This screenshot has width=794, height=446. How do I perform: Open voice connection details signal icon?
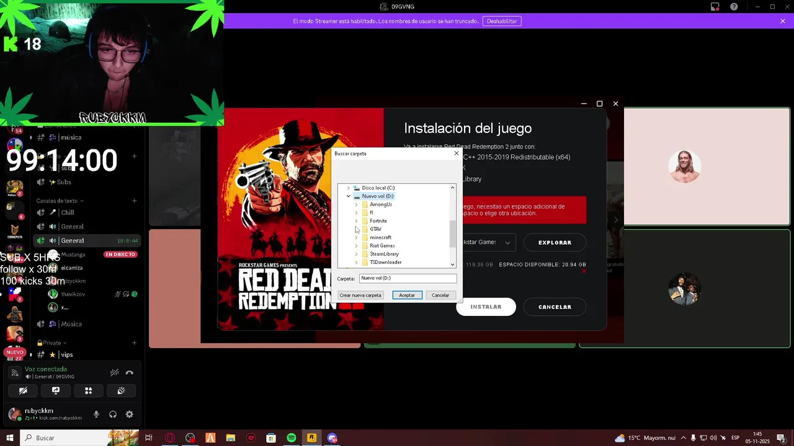15,373
